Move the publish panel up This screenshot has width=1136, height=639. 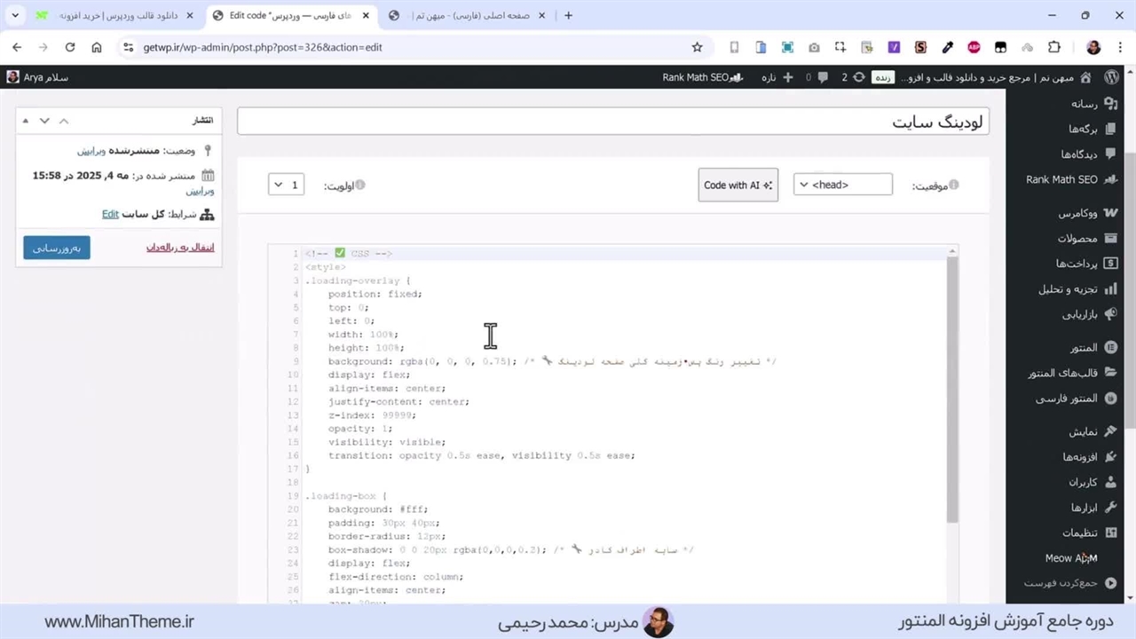pyautogui.click(x=64, y=121)
